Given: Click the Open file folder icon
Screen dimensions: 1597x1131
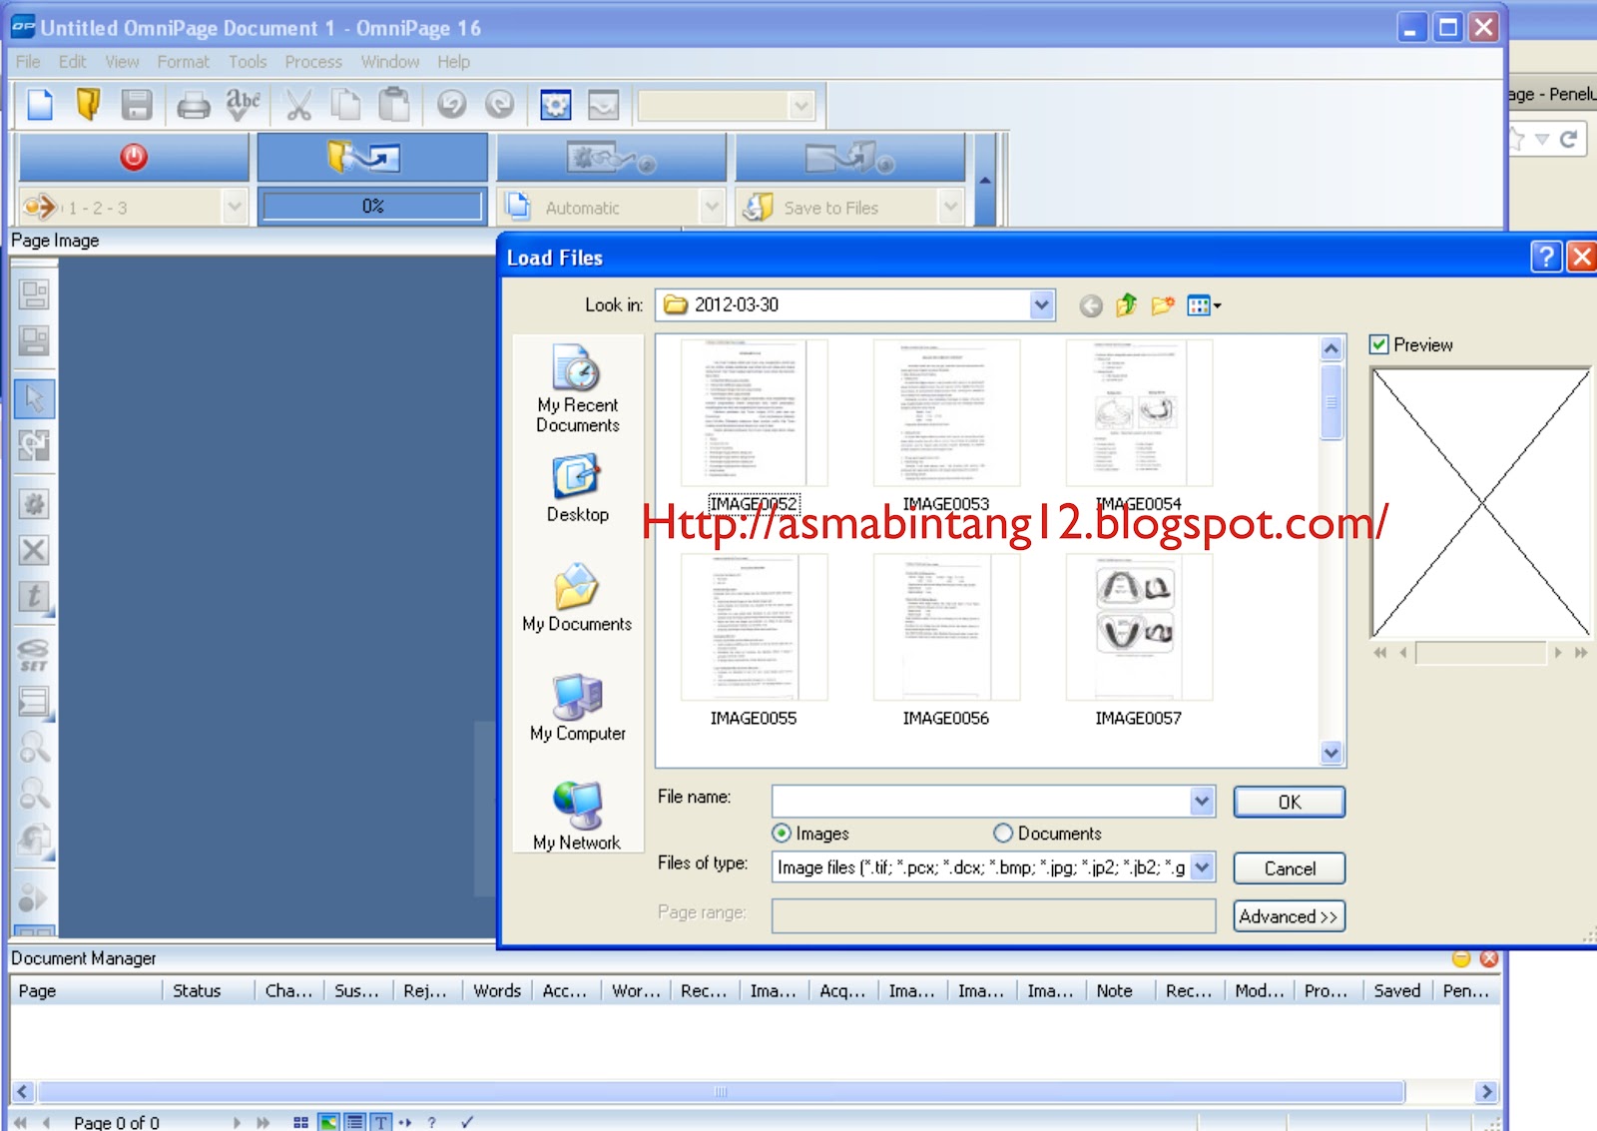Looking at the screenshot, I should [88, 104].
